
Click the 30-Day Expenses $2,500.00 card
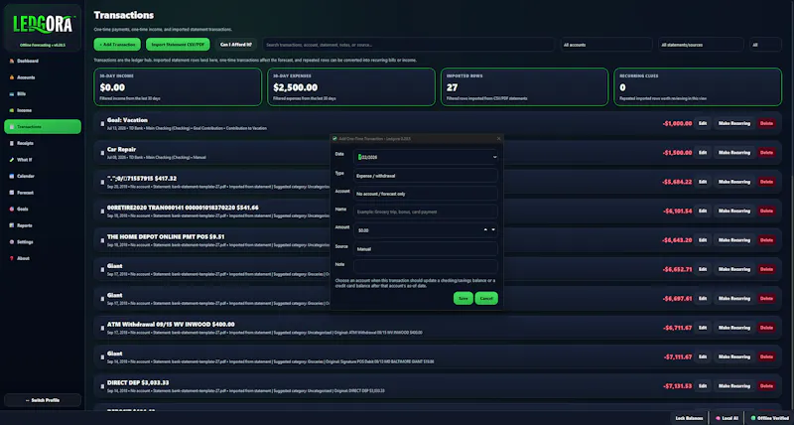click(x=351, y=87)
